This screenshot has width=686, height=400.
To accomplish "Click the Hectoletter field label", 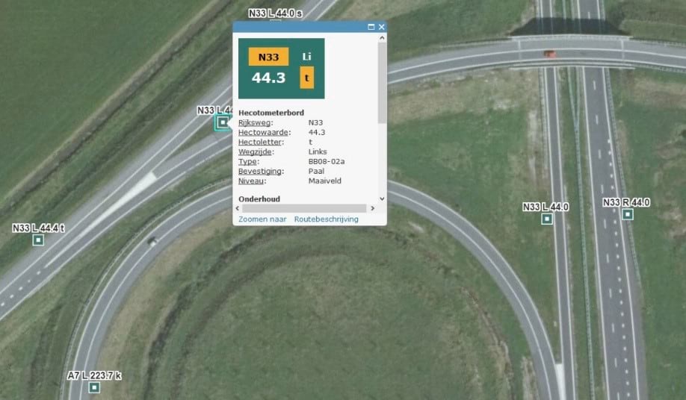I will click(x=260, y=142).
